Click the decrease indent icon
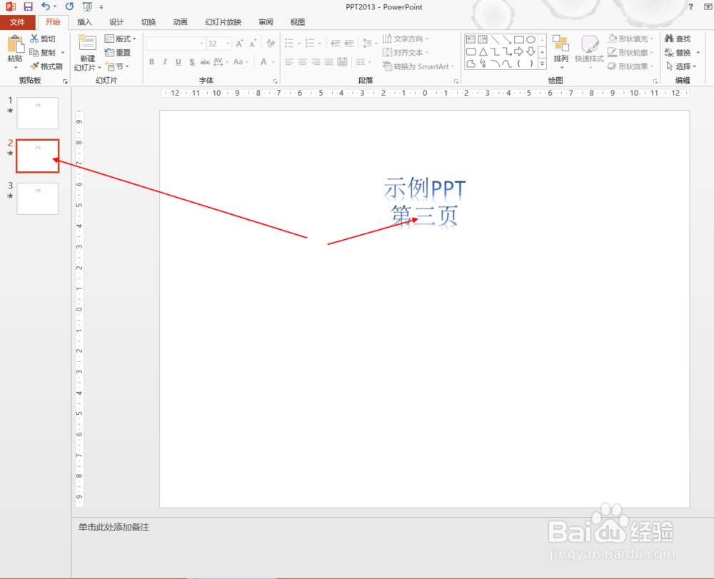This screenshot has height=579, width=714. click(x=336, y=44)
